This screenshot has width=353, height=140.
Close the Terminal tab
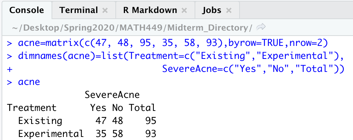click(105, 10)
